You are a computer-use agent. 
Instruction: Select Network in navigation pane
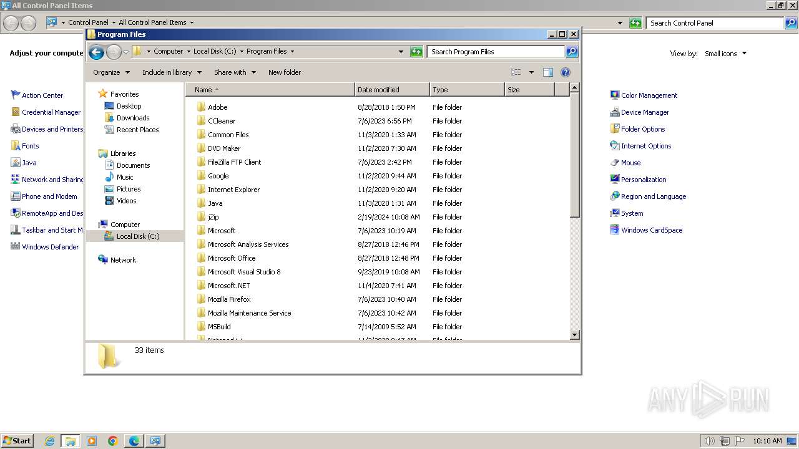pos(123,260)
